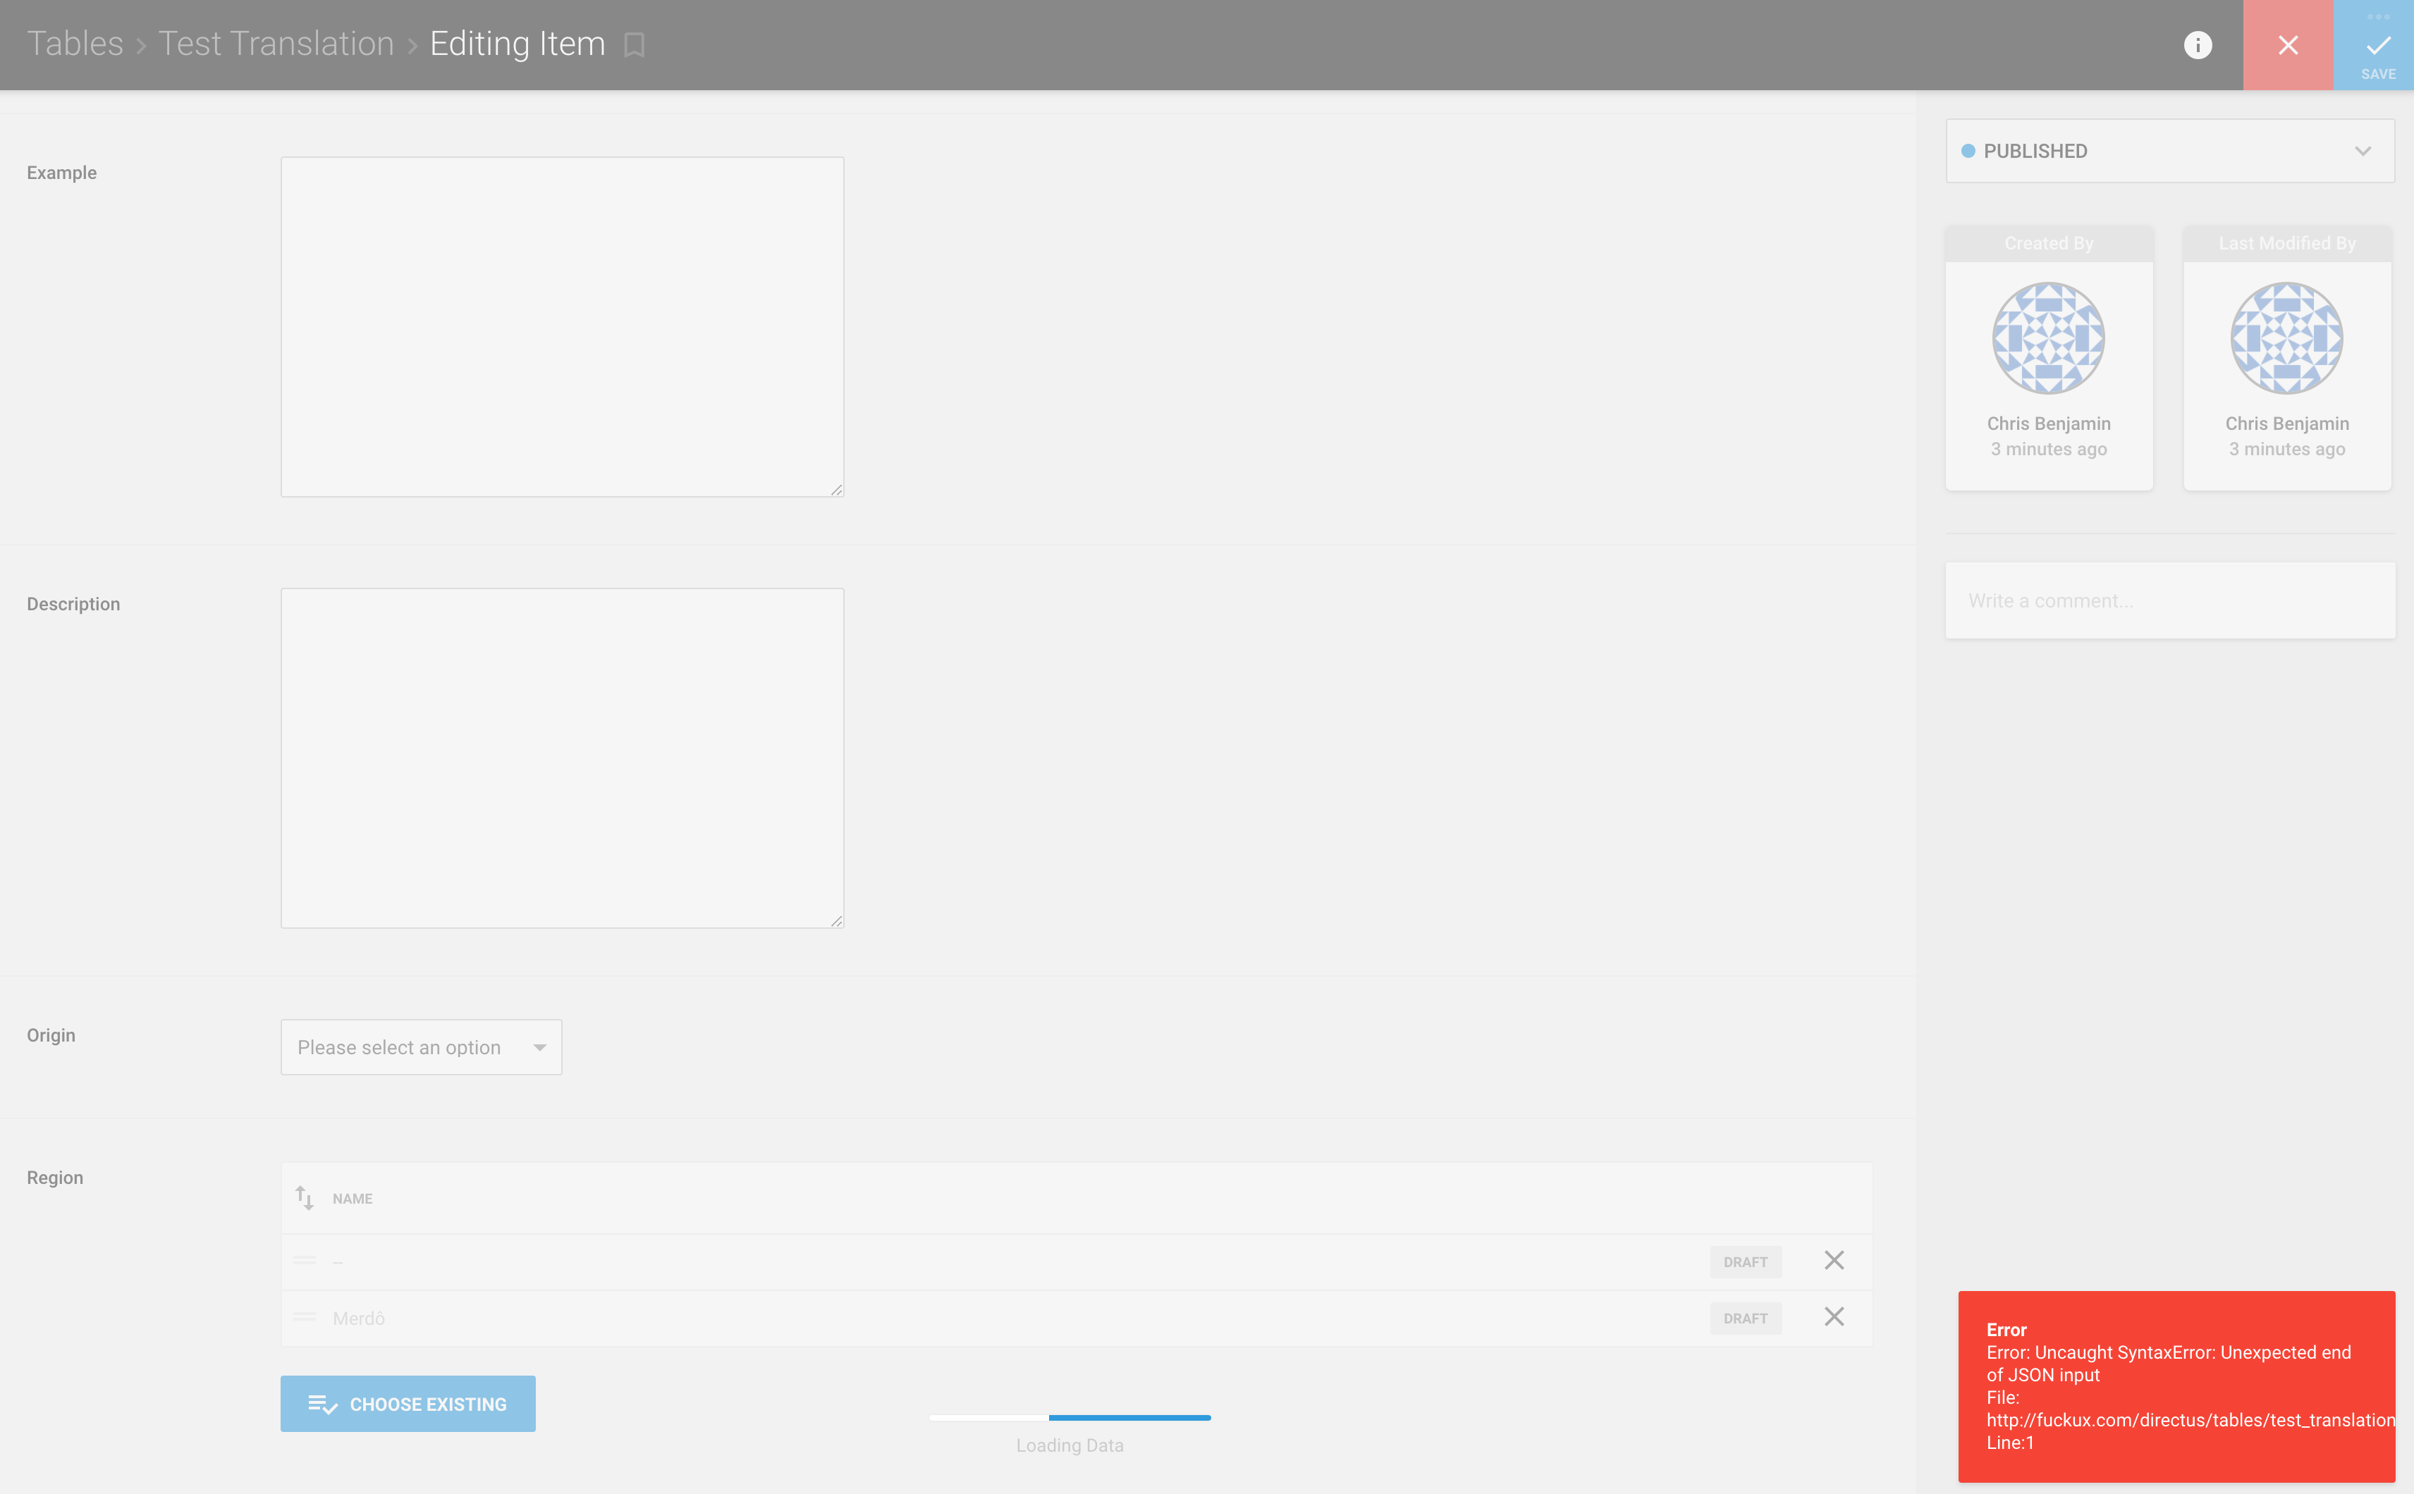Click the Write a comment field

coord(2170,600)
